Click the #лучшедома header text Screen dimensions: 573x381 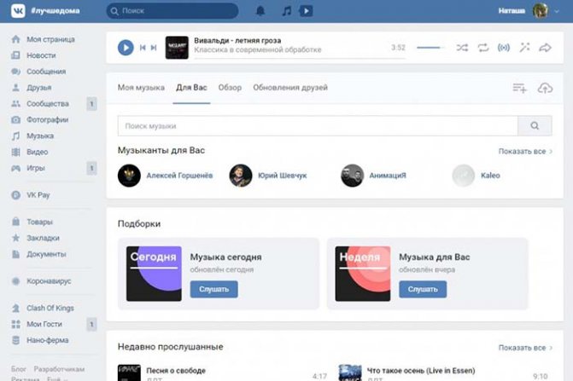[56, 11]
